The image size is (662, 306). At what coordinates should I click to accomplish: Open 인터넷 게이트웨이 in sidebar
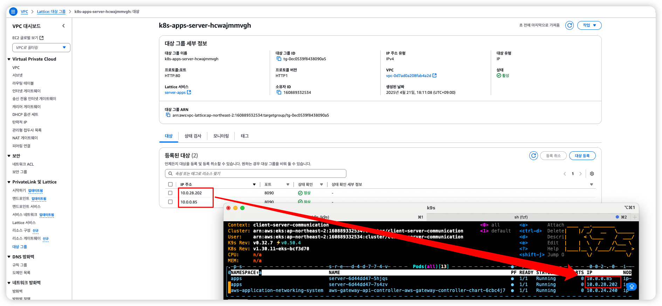point(27,91)
